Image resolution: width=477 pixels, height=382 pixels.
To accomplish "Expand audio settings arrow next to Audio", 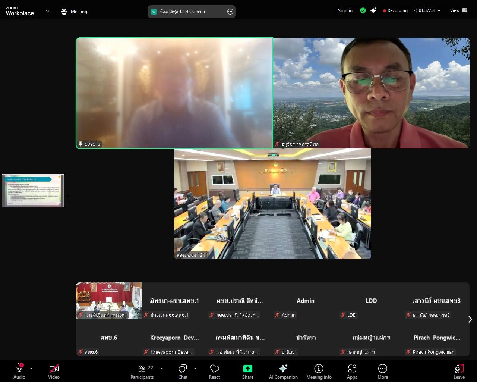I will pos(31,369).
